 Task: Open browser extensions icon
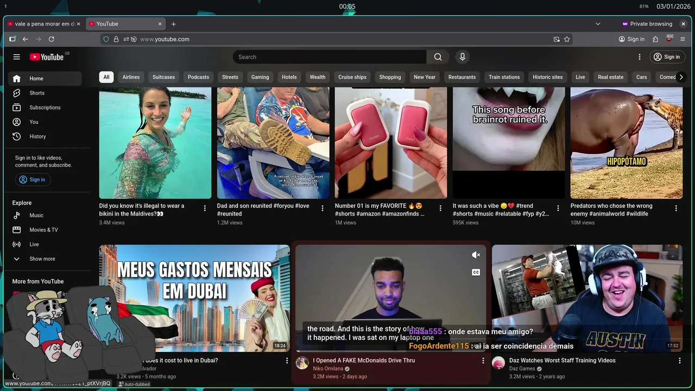tap(655, 39)
